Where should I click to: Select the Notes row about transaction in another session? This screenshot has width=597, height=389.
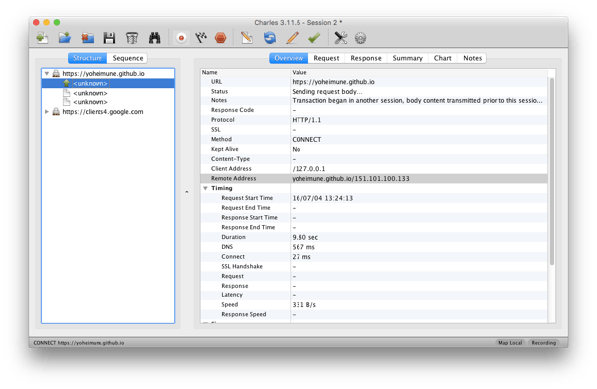(x=374, y=100)
